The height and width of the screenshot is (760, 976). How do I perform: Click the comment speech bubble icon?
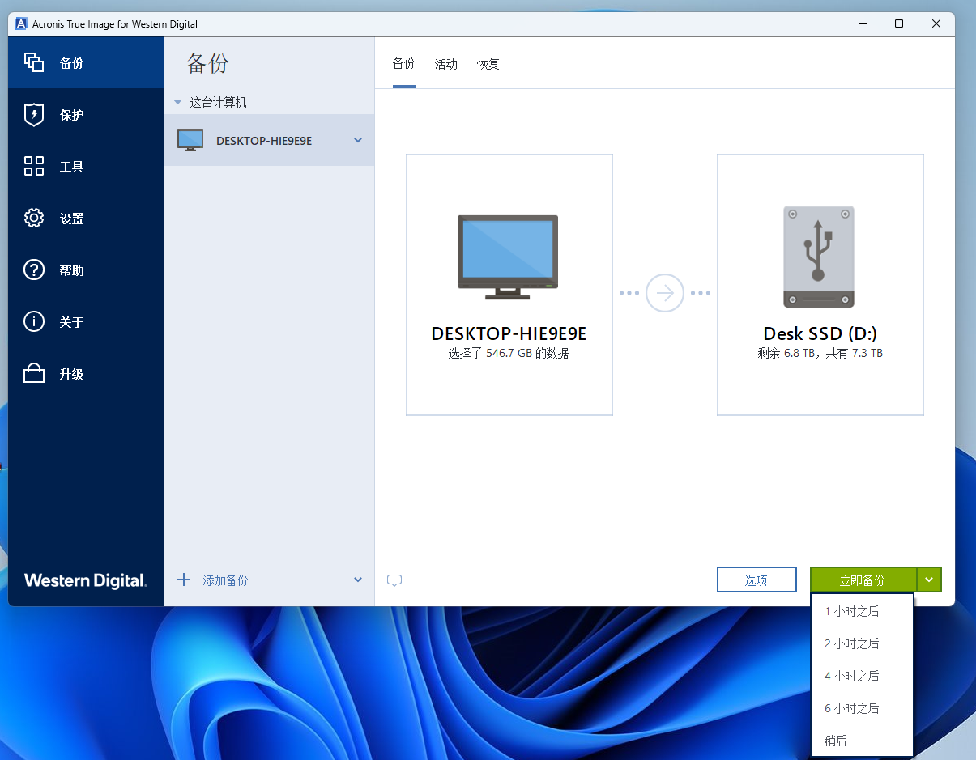click(x=394, y=580)
